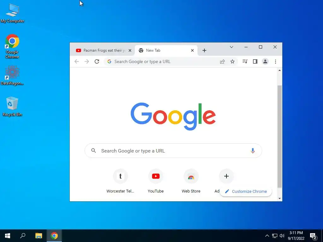Minimize the Chrome window
323x242 pixels.
click(x=246, y=47)
